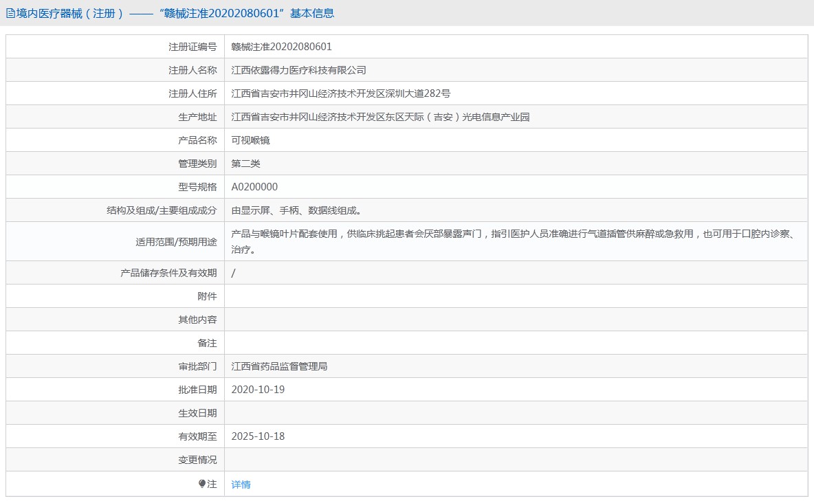Select registrant name 江西依露得力医疗科技有限公司
The width and height of the screenshot is (814, 501).
click(298, 70)
